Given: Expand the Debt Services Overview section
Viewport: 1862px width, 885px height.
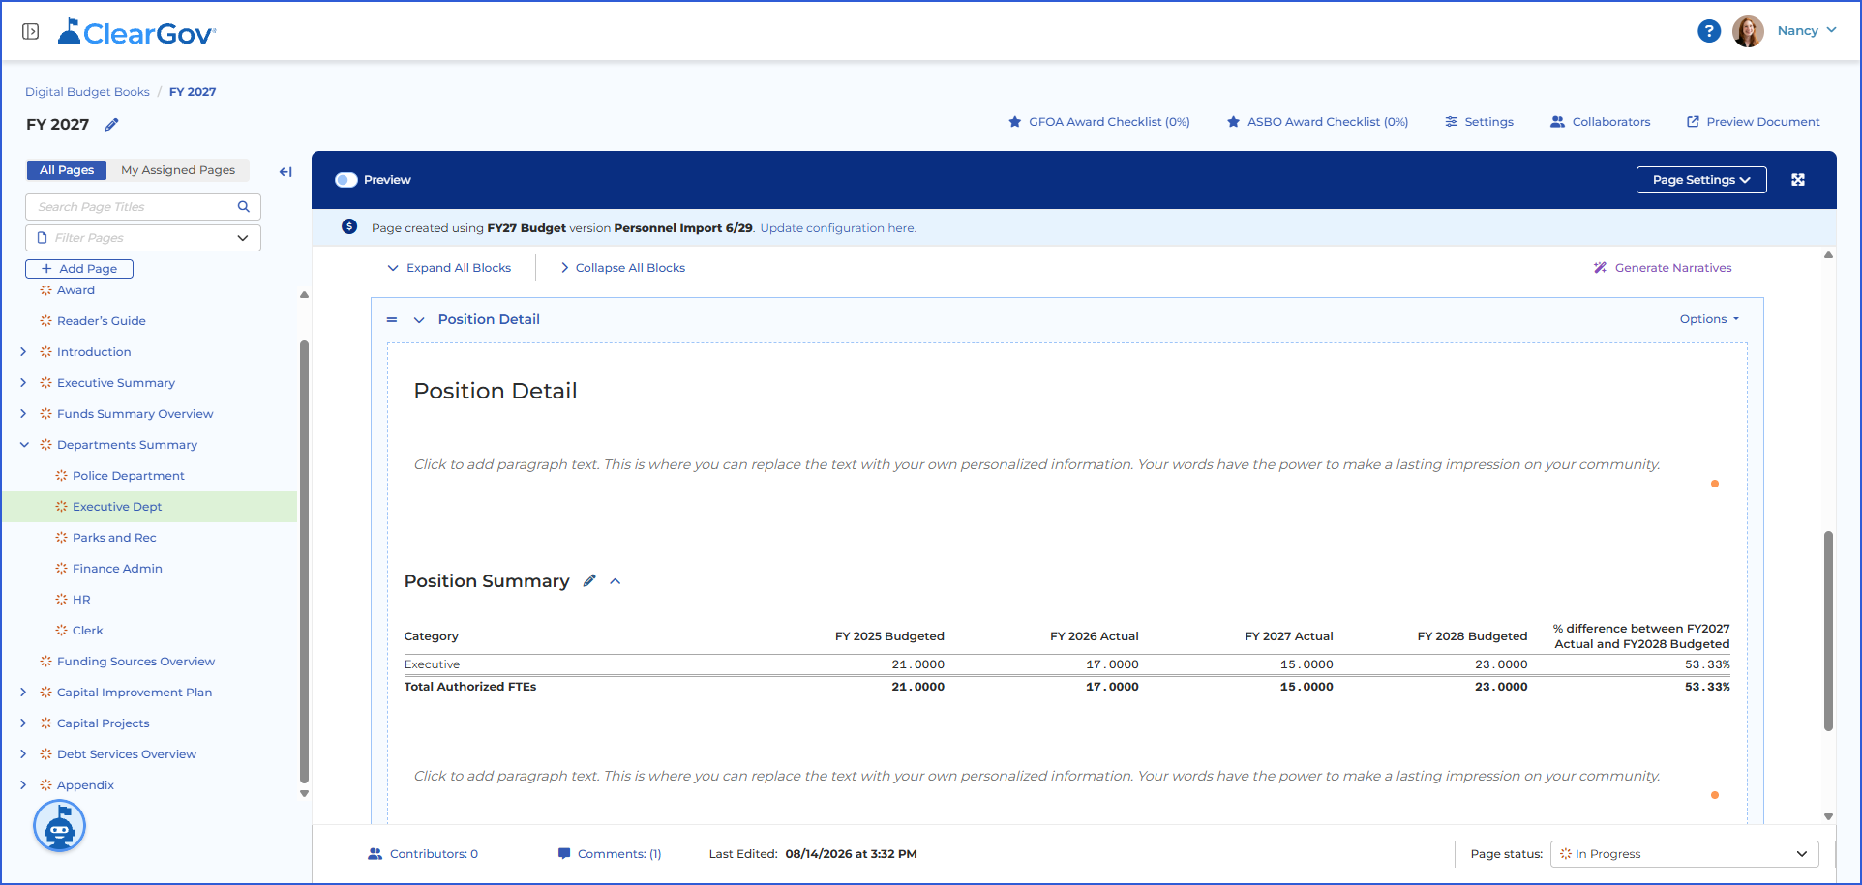Looking at the screenshot, I should [x=23, y=754].
